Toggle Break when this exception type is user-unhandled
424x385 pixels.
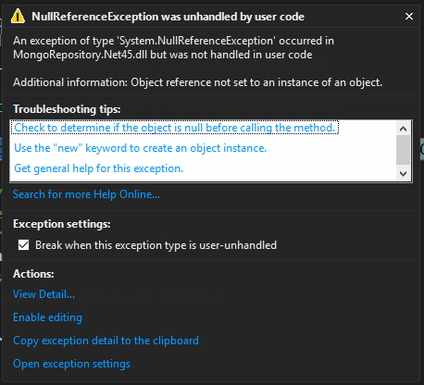pos(23,245)
